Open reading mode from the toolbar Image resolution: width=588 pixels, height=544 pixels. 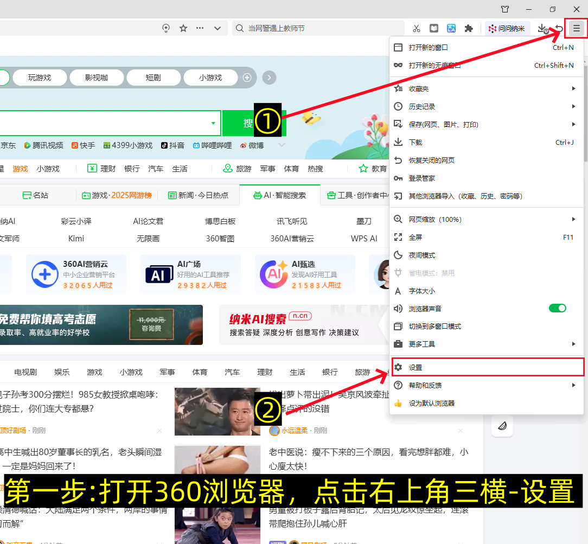(x=434, y=28)
